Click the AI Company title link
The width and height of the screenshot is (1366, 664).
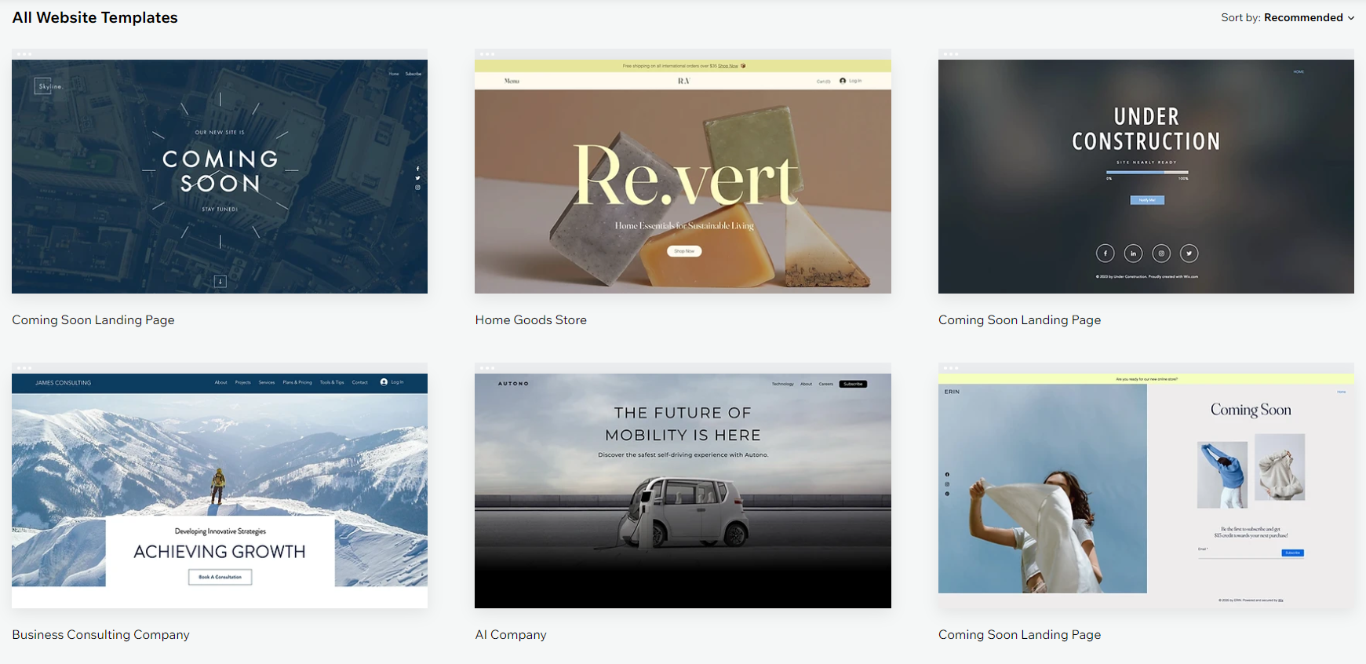click(x=511, y=635)
